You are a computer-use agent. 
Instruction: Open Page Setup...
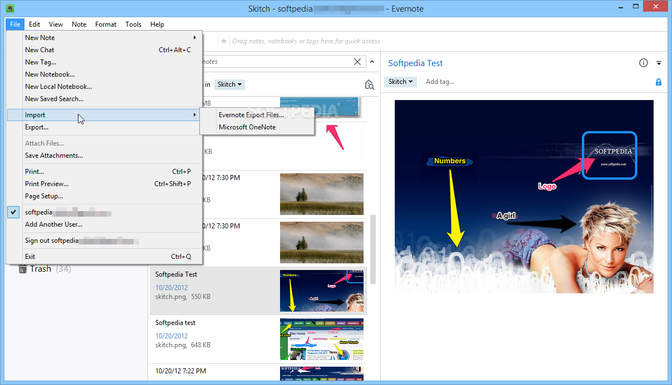(105, 196)
